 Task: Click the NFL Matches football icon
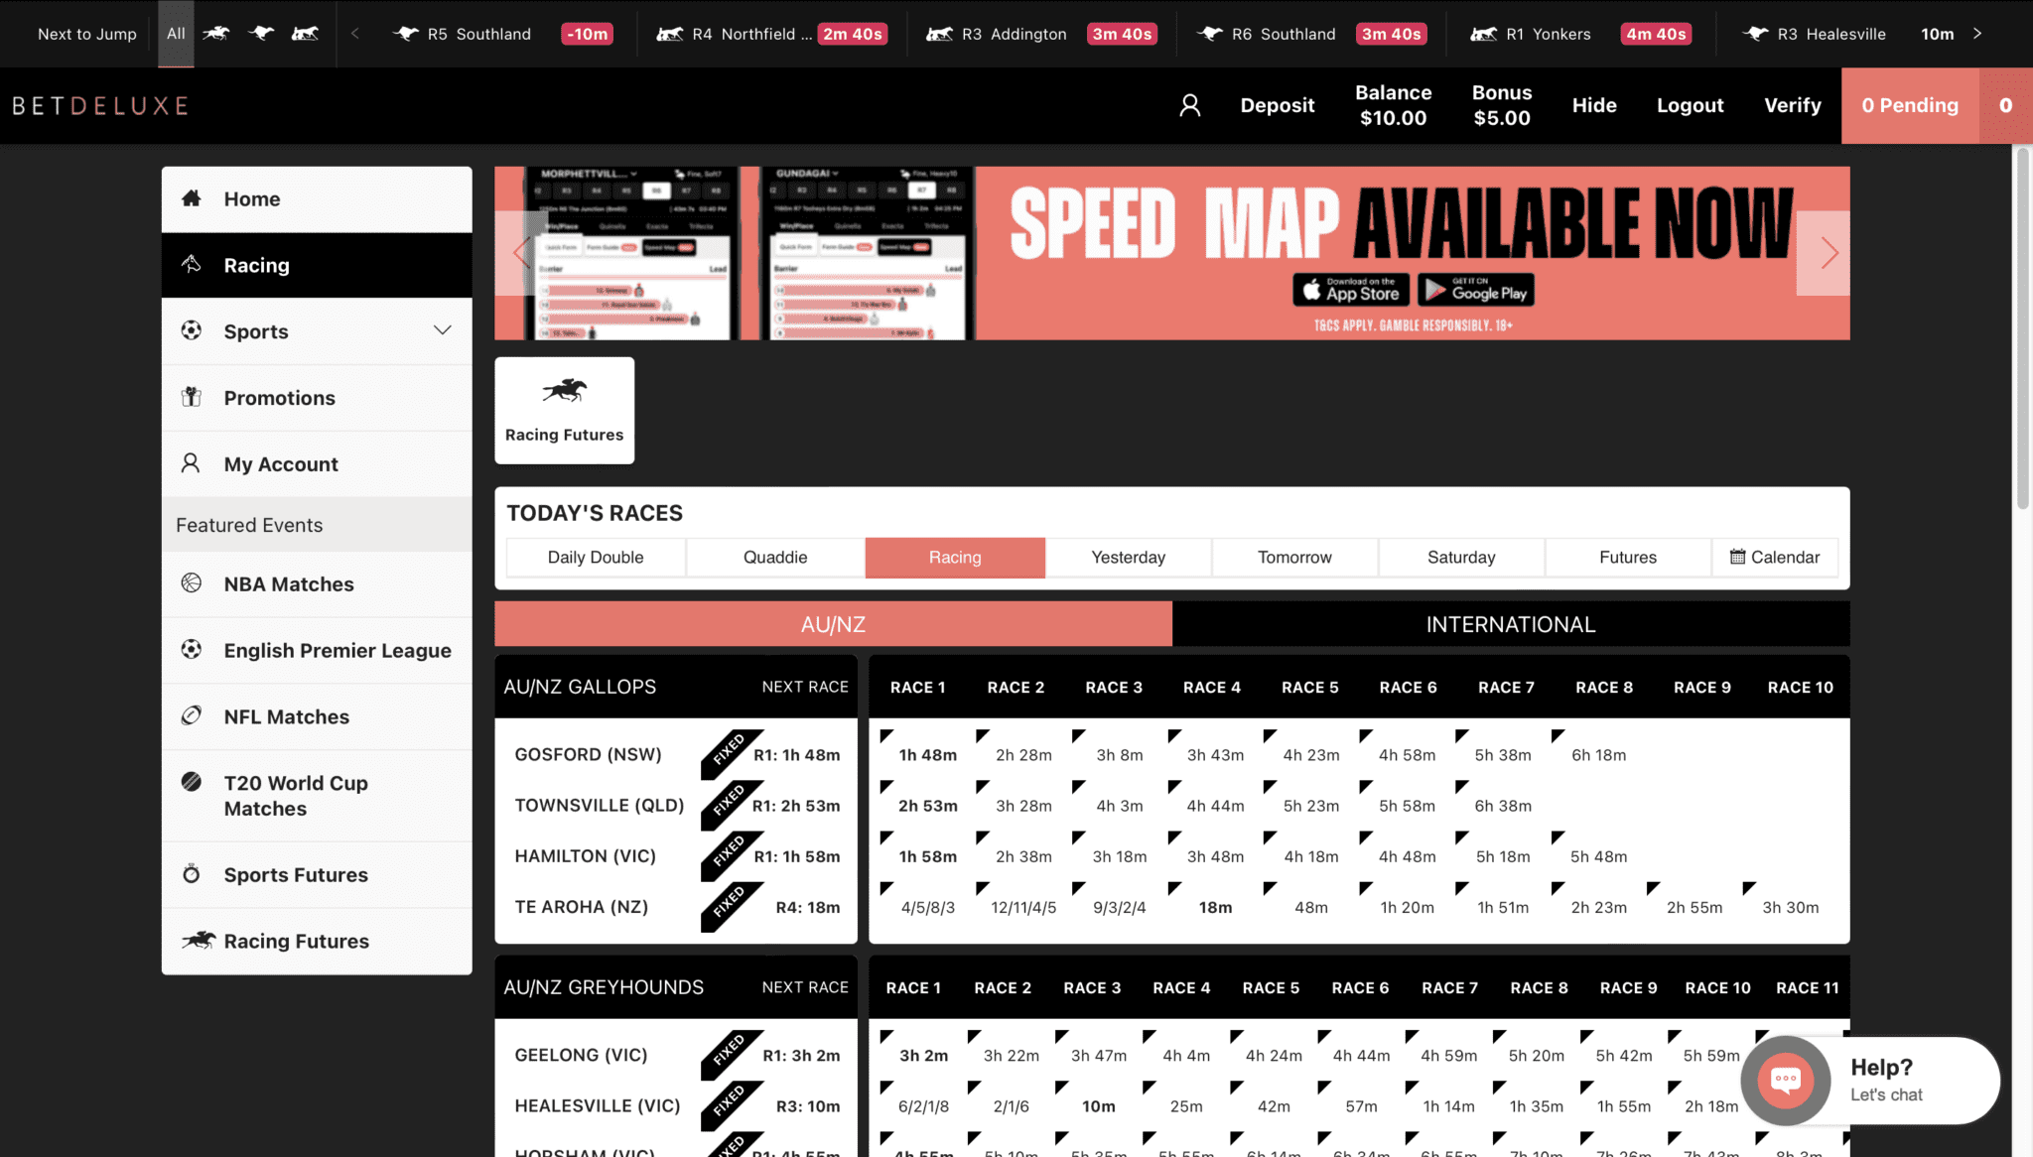(192, 715)
